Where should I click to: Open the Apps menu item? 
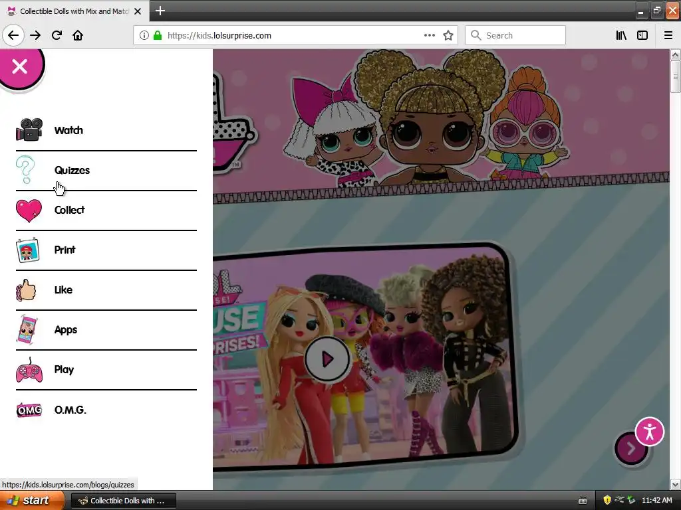click(106, 329)
